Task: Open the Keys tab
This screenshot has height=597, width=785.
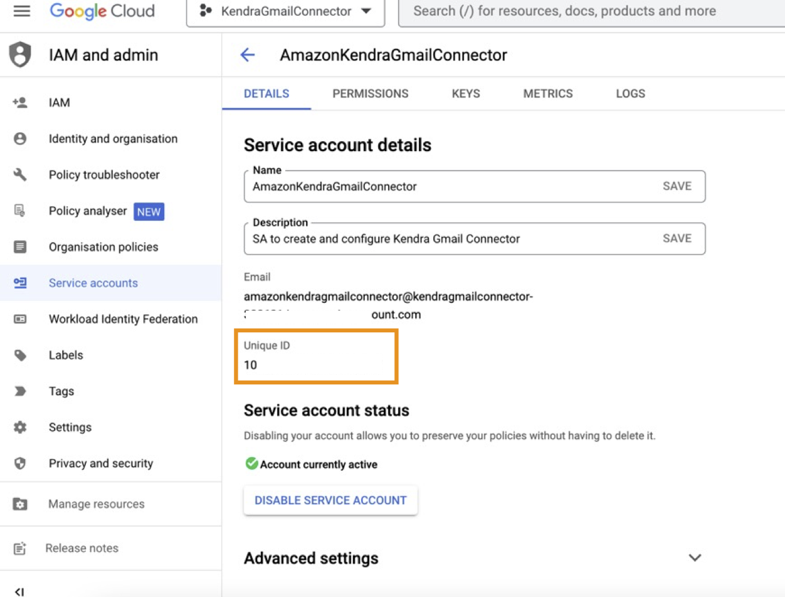Action: click(x=466, y=94)
